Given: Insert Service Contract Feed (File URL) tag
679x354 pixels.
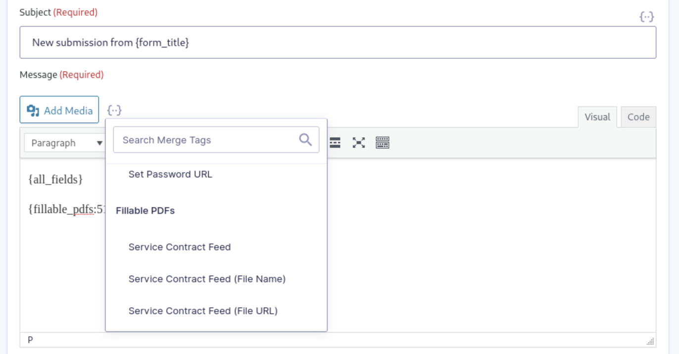Looking at the screenshot, I should [x=203, y=310].
